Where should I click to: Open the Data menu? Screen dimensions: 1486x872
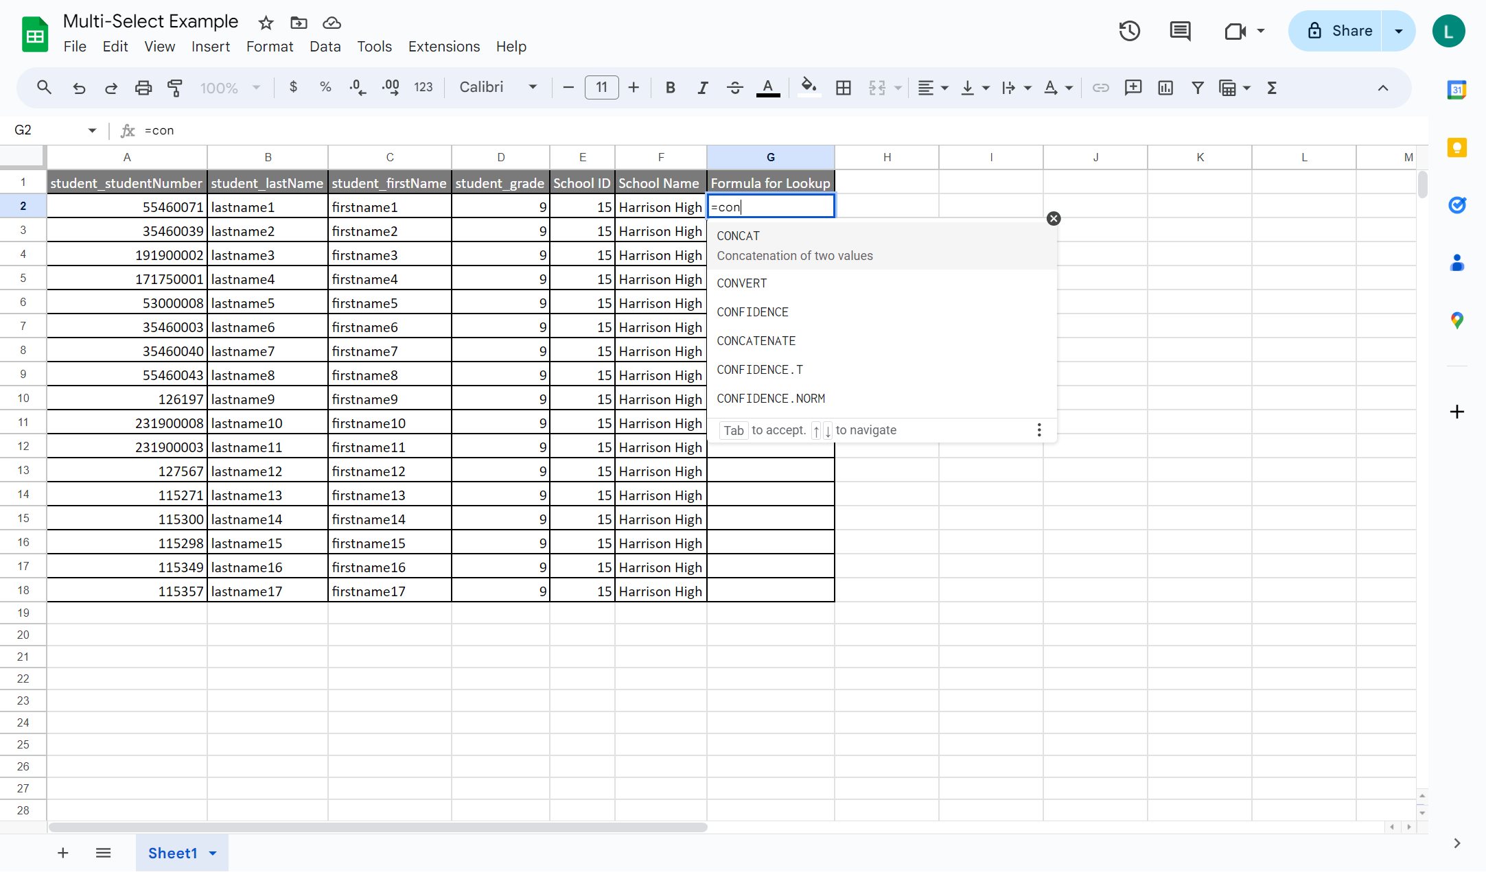coord(325,46)
